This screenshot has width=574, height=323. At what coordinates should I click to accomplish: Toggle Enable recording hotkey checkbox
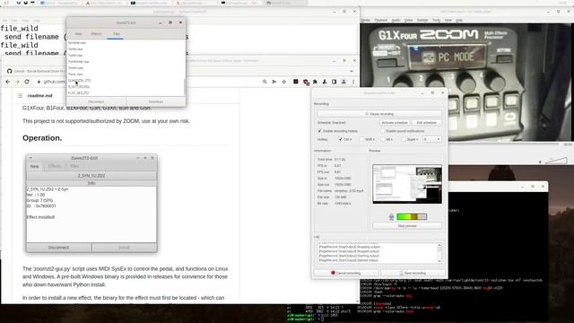click(x=319, y=131)
